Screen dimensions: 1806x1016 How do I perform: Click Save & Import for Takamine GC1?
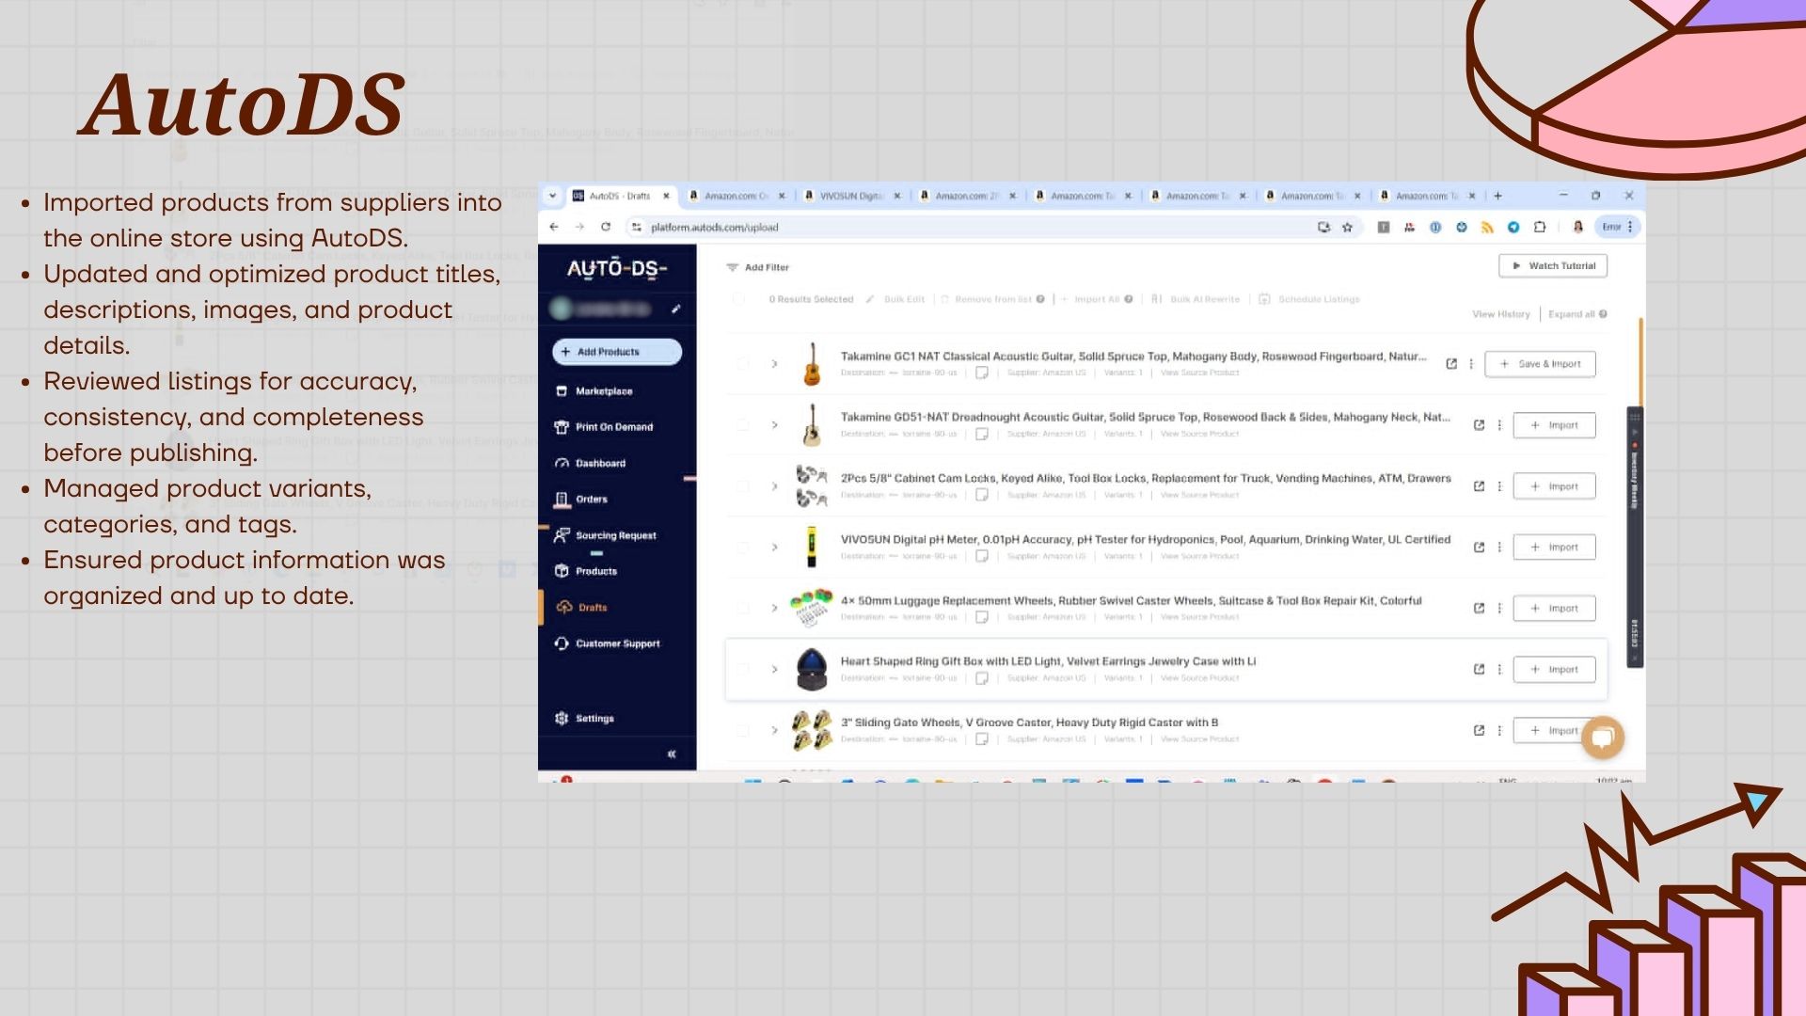1540,364
